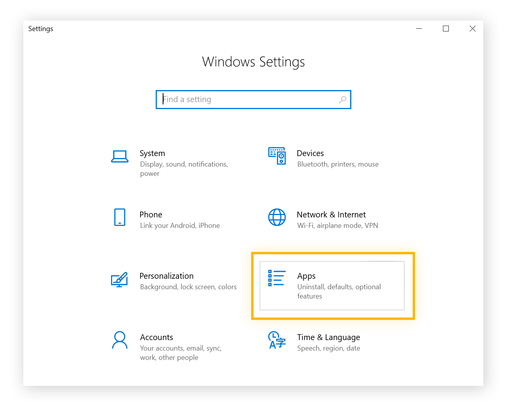Click the Phone icon

point(120,217)
